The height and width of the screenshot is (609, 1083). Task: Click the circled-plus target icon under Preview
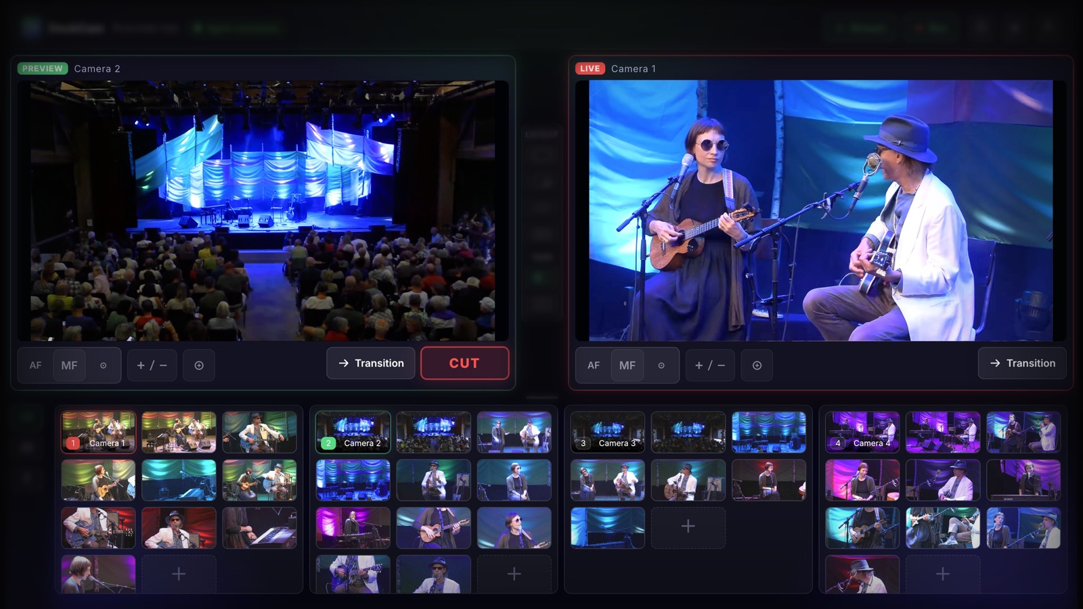tap(199, 365)
